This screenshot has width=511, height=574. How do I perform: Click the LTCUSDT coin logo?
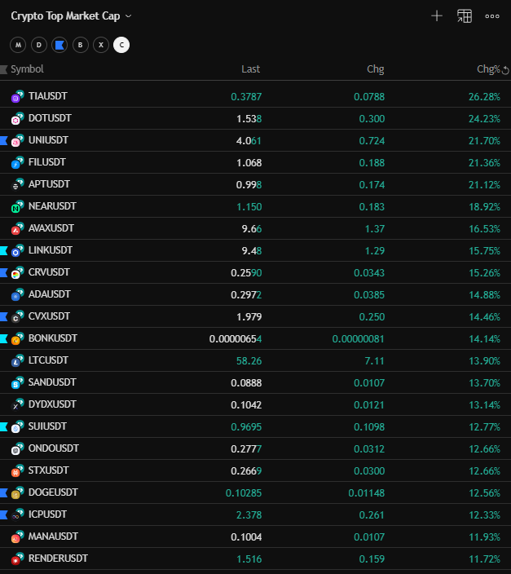(x=17, y=360)
